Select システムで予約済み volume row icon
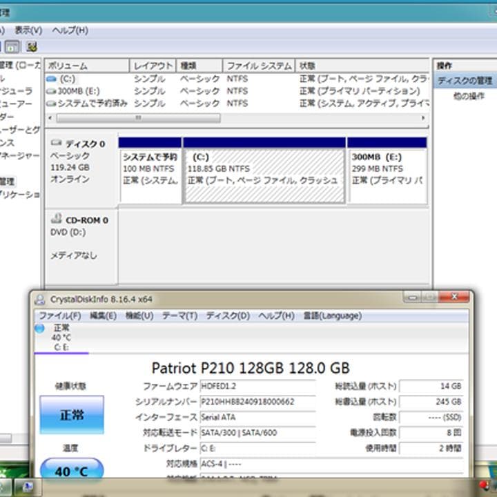Screen dimensions: 497x497 51,104
